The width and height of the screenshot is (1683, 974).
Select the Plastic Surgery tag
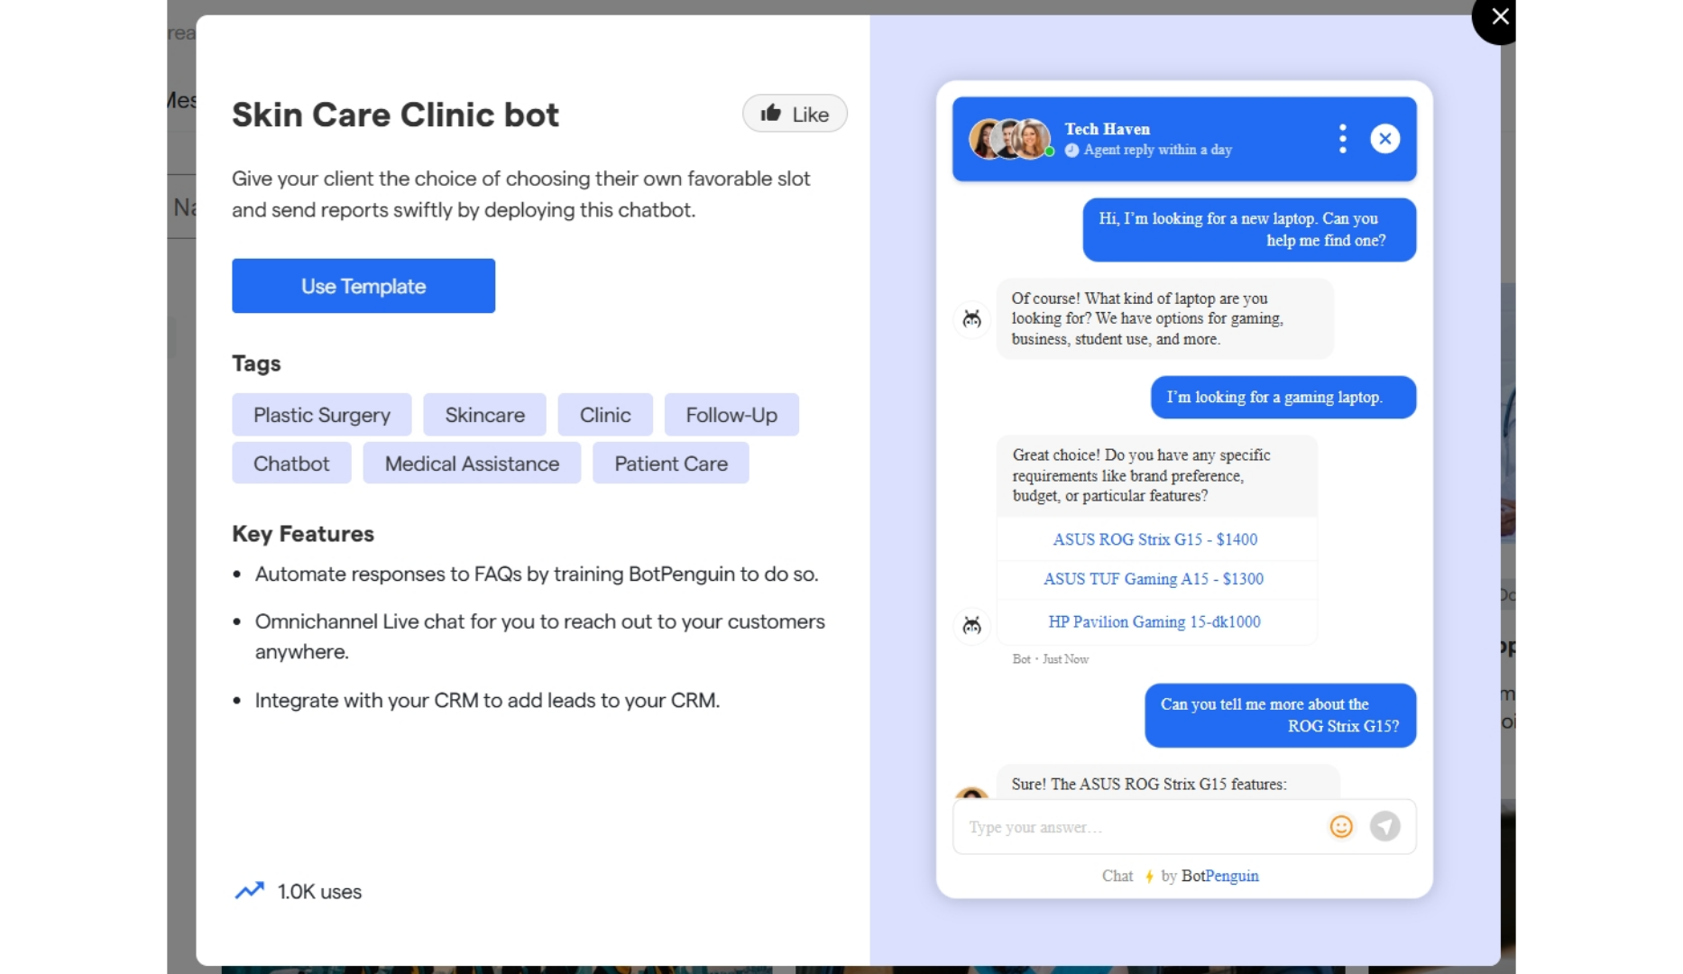tap(322, 415)
